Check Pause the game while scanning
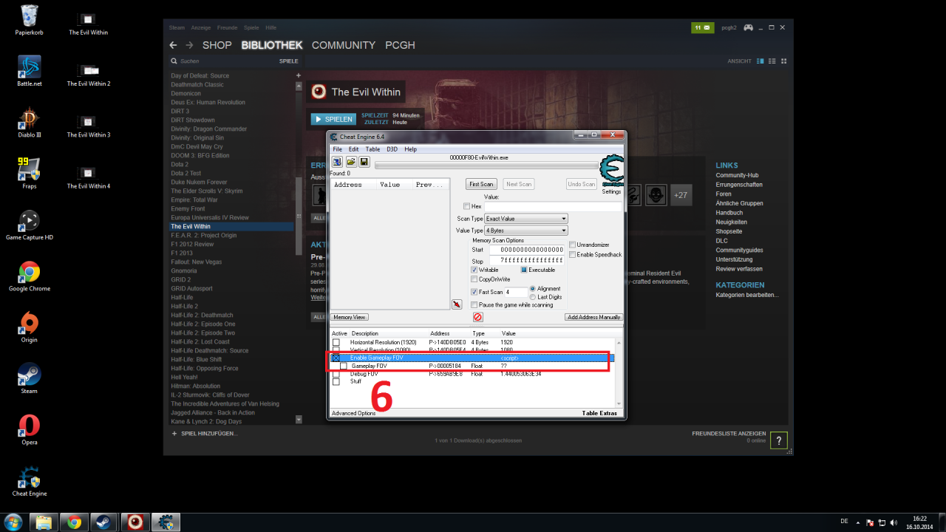Image resolution: width=946 pixels, height=532 pixels. coord(474,304)
